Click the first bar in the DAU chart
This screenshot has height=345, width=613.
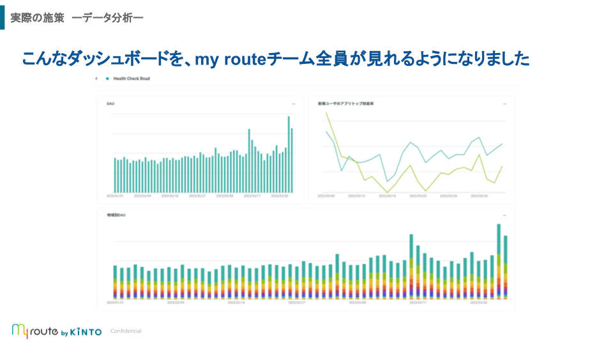[x=115, y=175]
